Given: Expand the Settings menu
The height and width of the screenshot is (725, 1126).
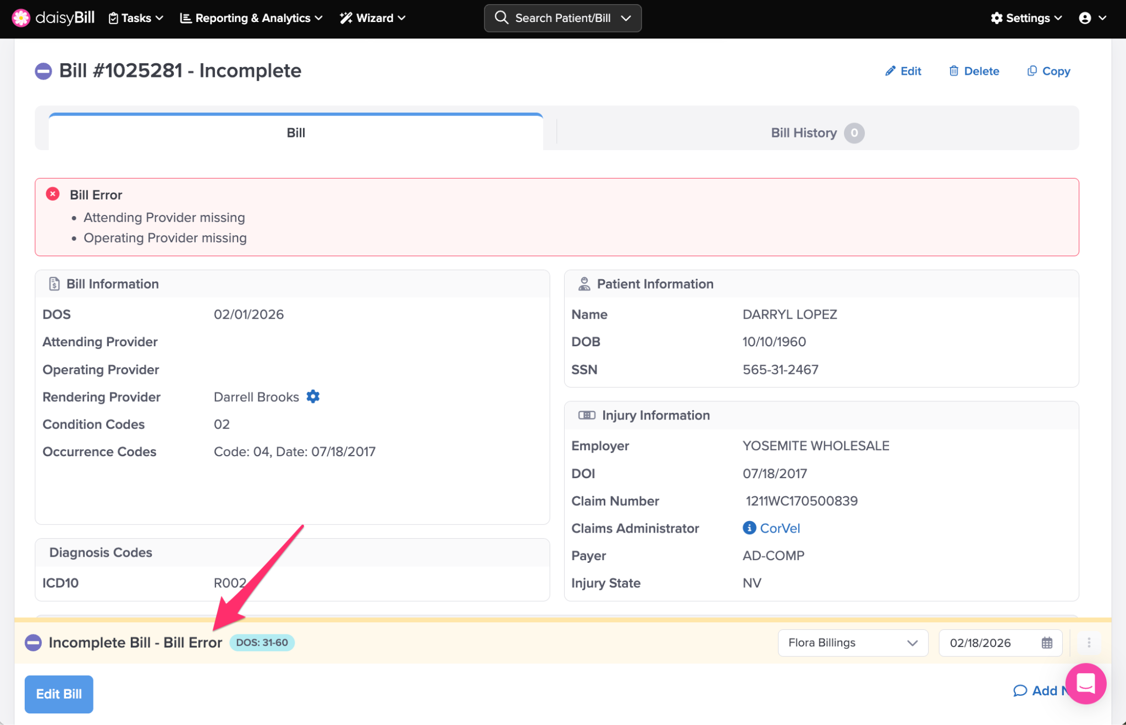Looking at the screenshot, I should [x=1026, y=18].
